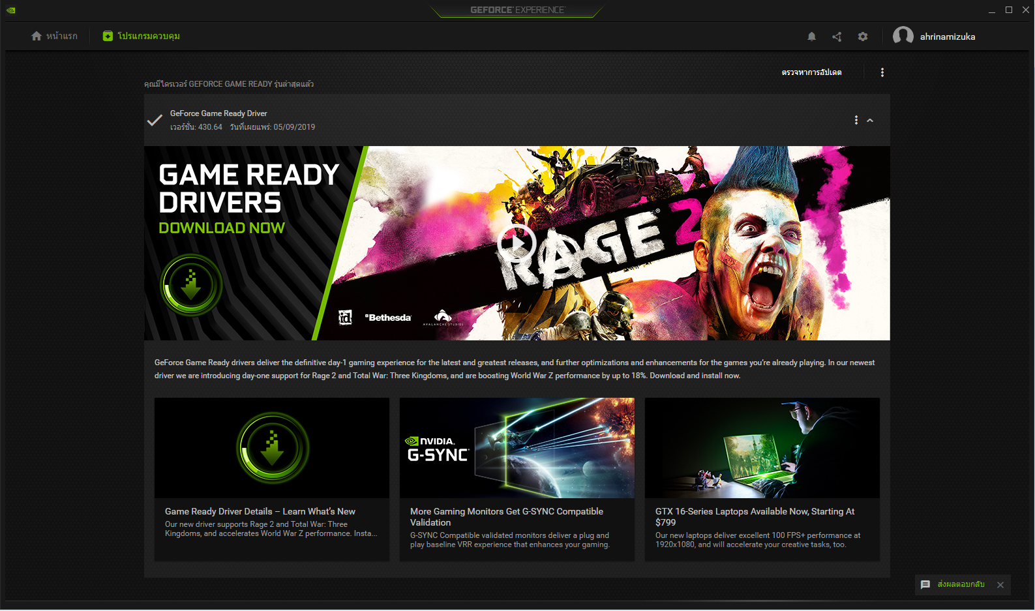
Task: Open GTX 16-Series Laptops card thumbnail
Action: pos(762,448)
